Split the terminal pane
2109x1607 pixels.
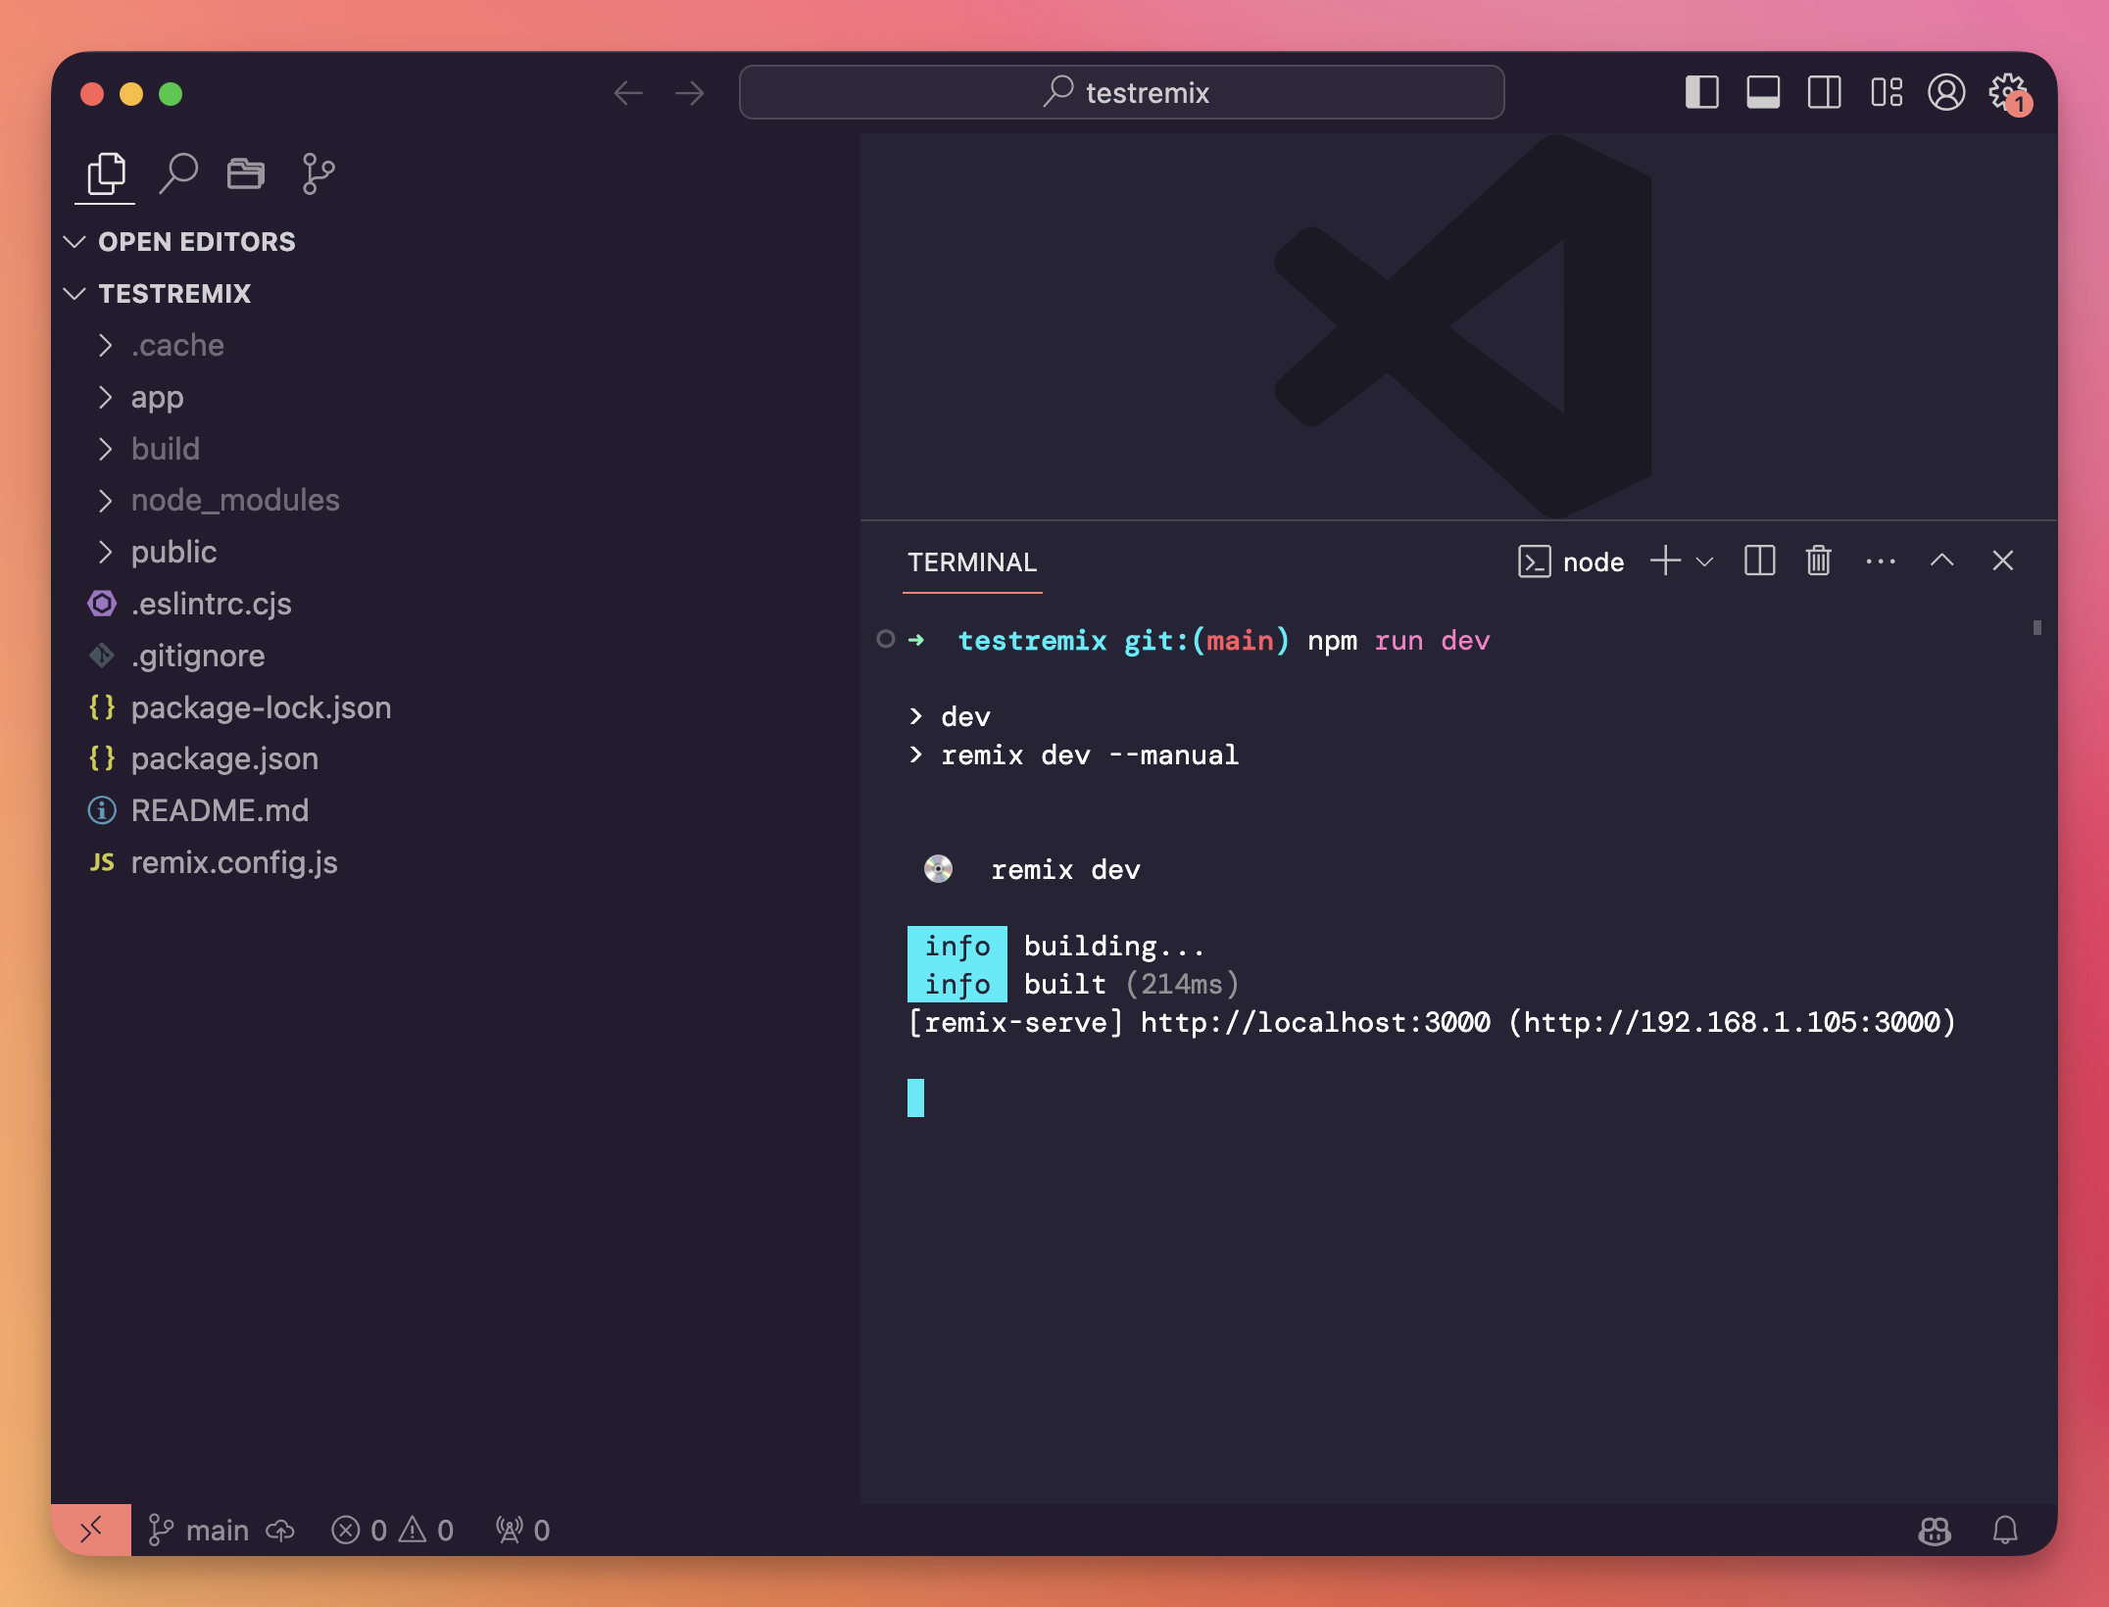(x=1759, y=561)
